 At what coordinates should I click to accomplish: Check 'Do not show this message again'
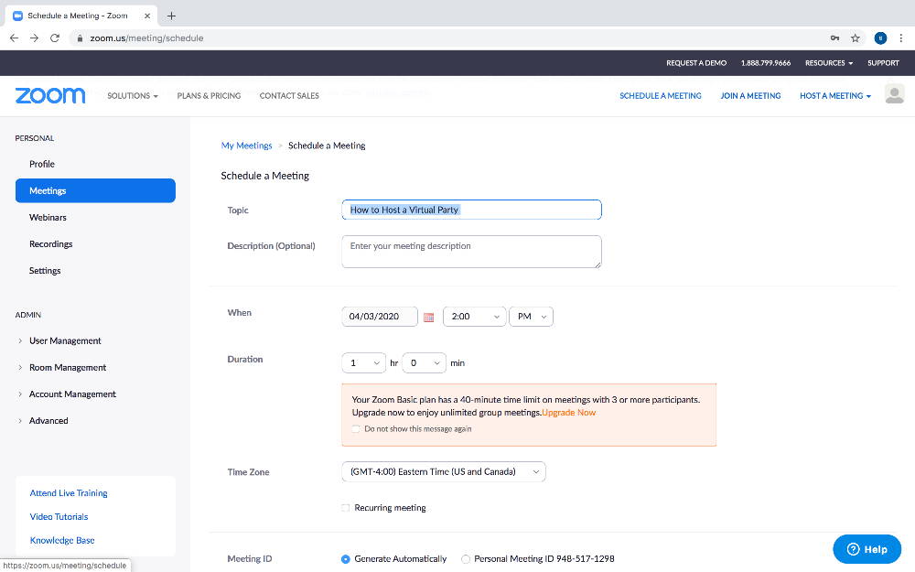click(356, 429)
